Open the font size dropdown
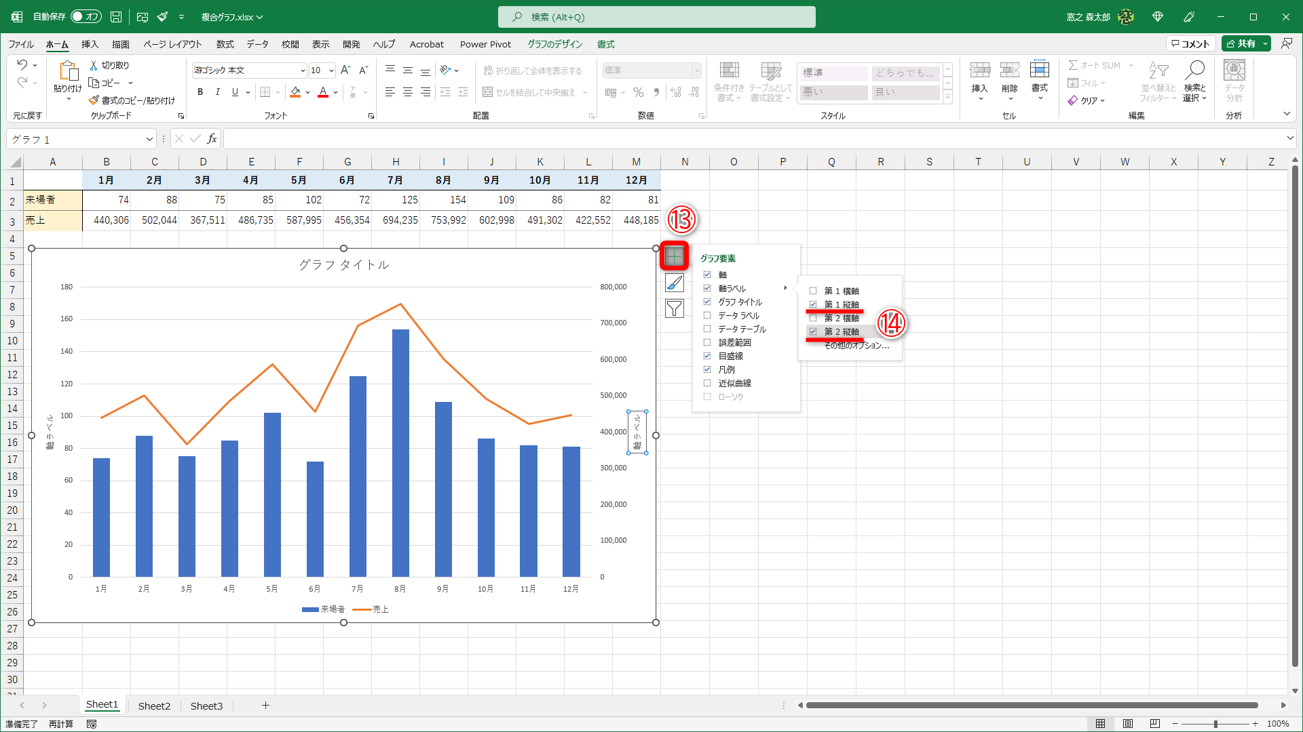This screenshot has width=1303, height=732. 331,70
